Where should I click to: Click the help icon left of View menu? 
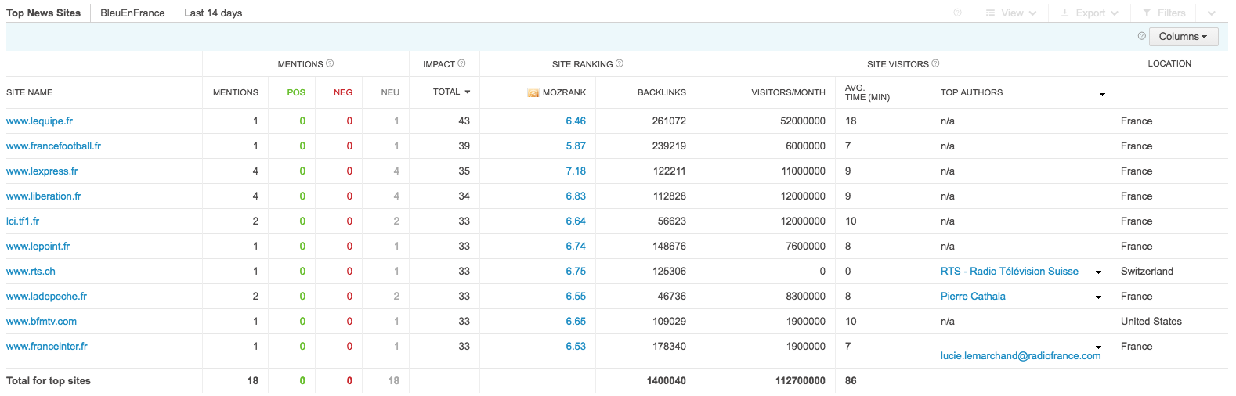(957, 13)
